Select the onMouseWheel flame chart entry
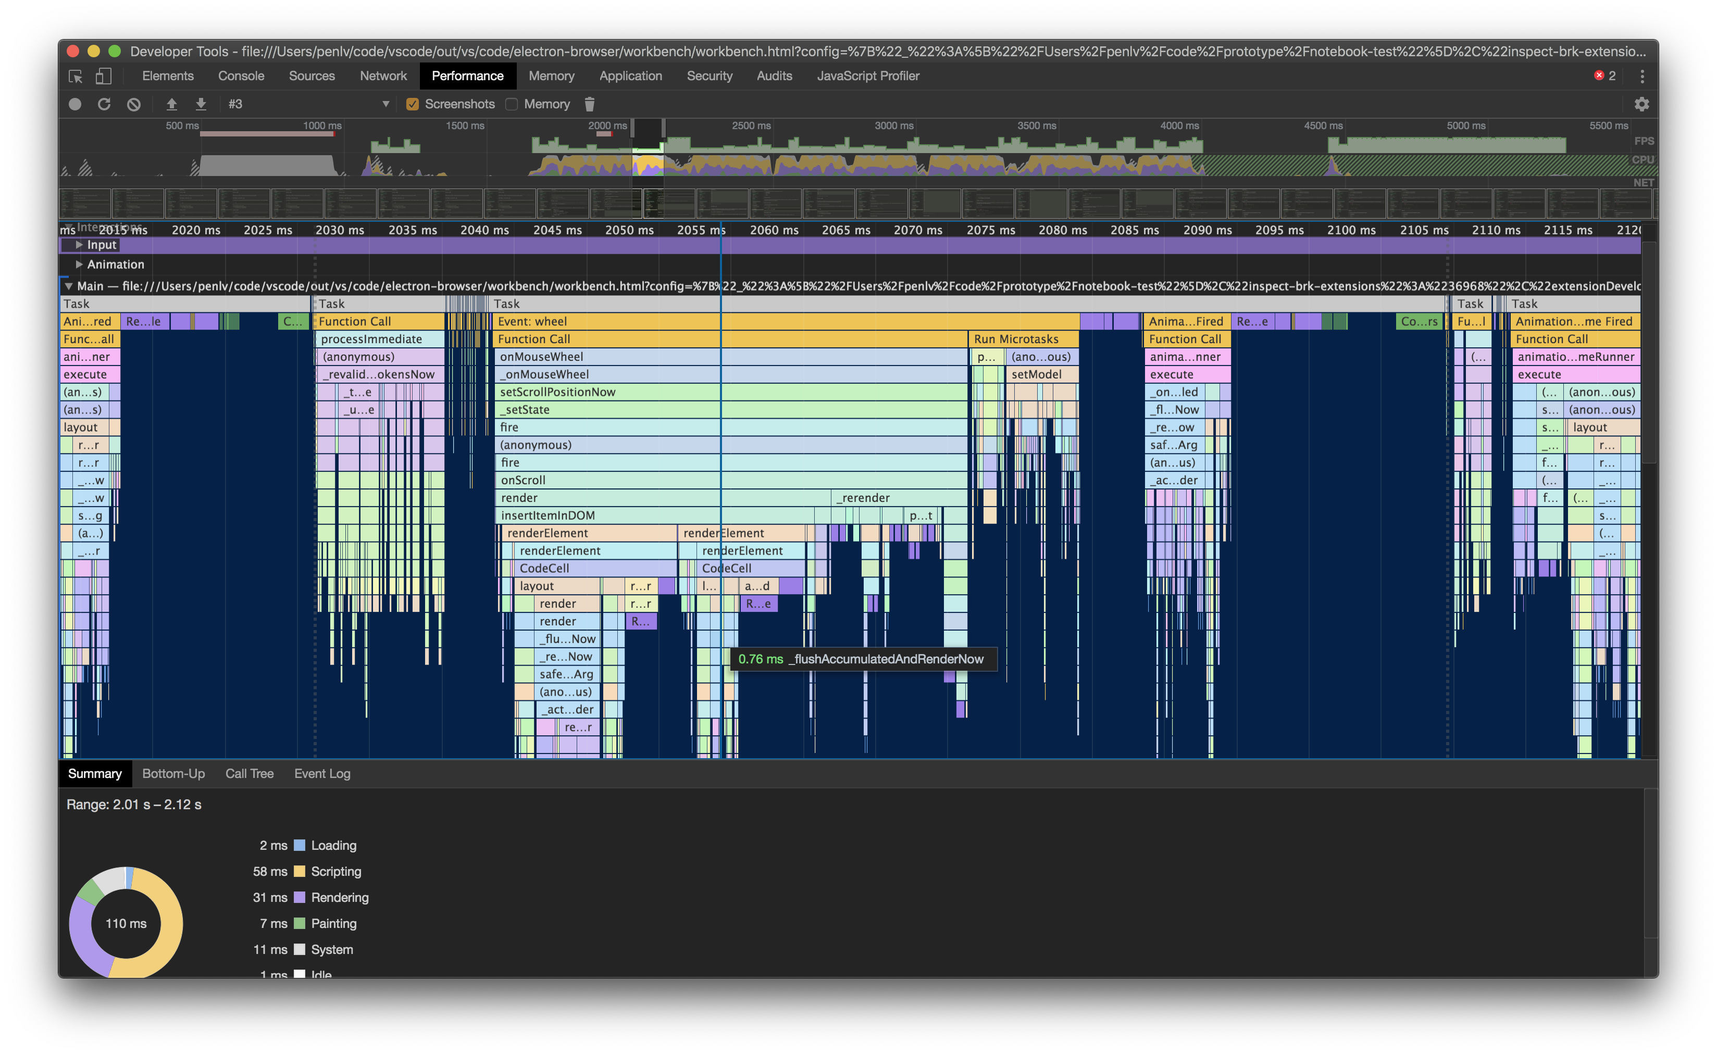Screen dimensions: 1717x1055 pos(541,357)
